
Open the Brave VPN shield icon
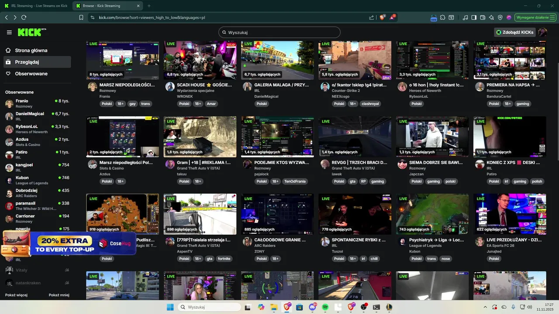[500, 17]
